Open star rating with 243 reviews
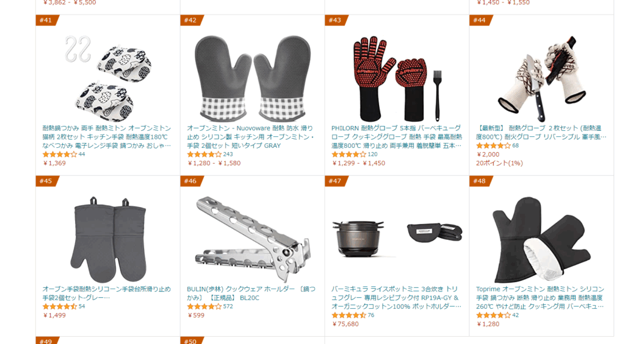This screenshot has height=344, width=625. (x=204, y=154)
